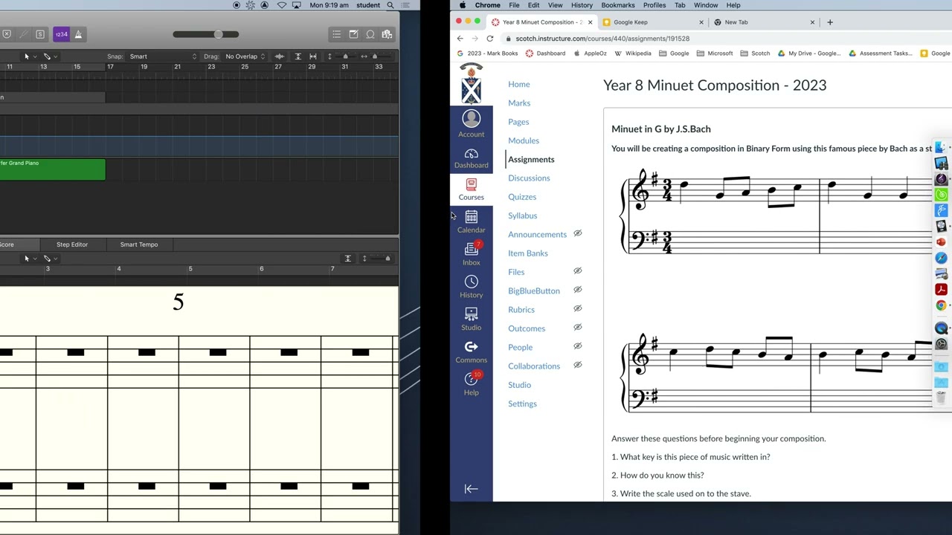Open Canvas History in global navigation
The image size is (952, 535).
pos(471,287)
